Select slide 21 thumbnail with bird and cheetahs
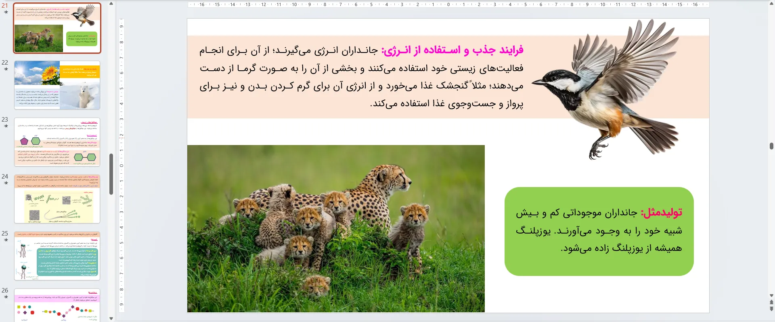The width and height of the screenshot is (775, 322). (x=57, y=28)
